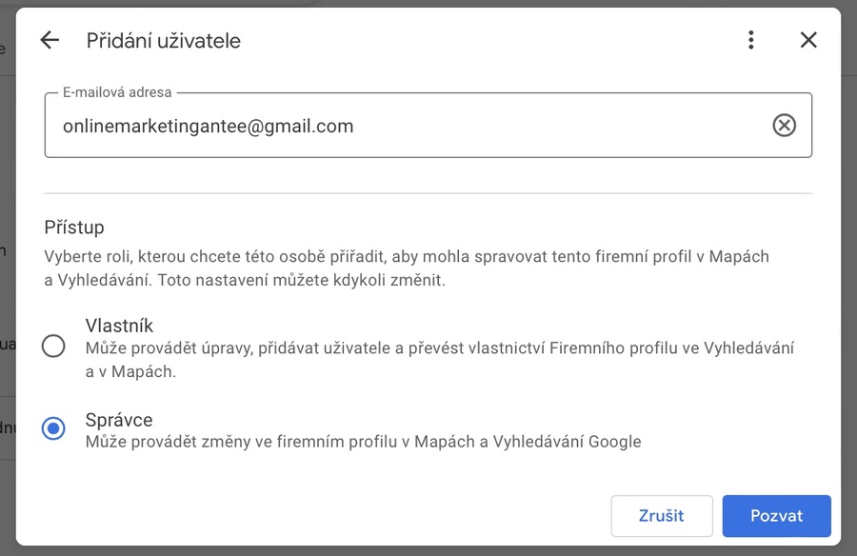Screen dimensions: 857x556
Task: Close the Přidání uživatele dialog
Action: 808,40
